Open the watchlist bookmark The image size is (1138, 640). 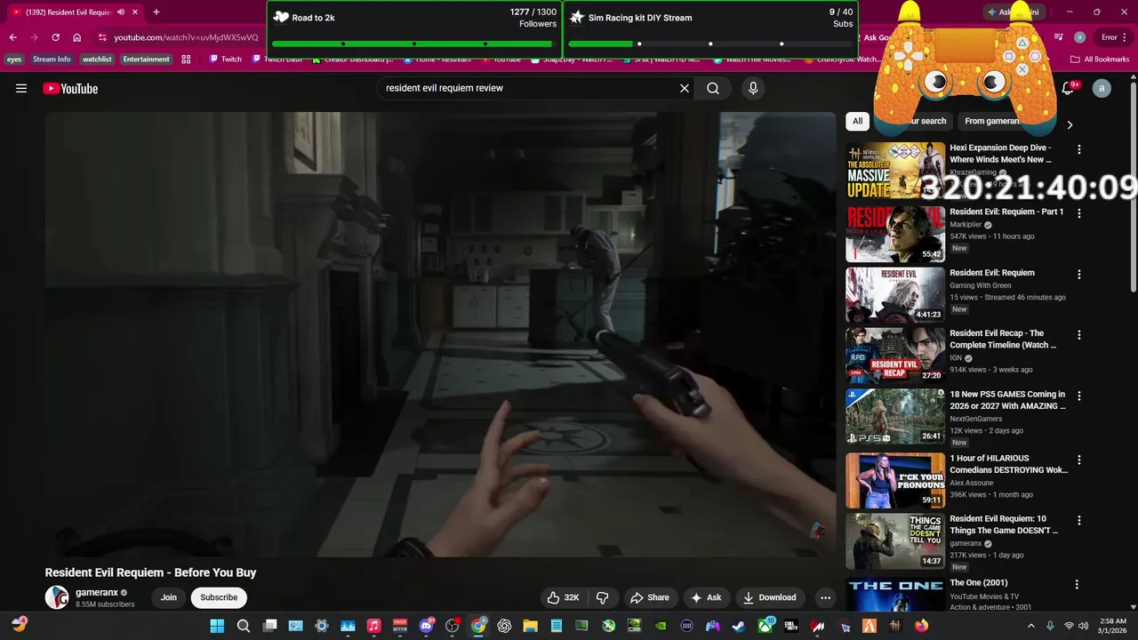[96, 60]
